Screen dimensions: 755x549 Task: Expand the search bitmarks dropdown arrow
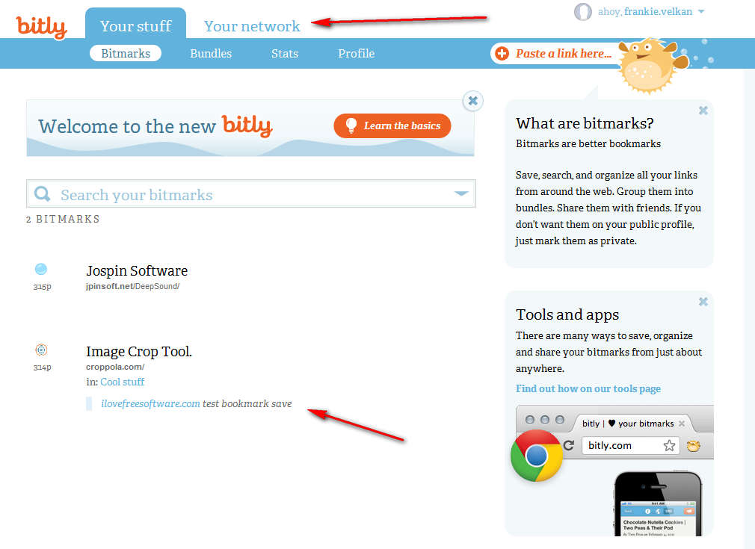(461, 193)
